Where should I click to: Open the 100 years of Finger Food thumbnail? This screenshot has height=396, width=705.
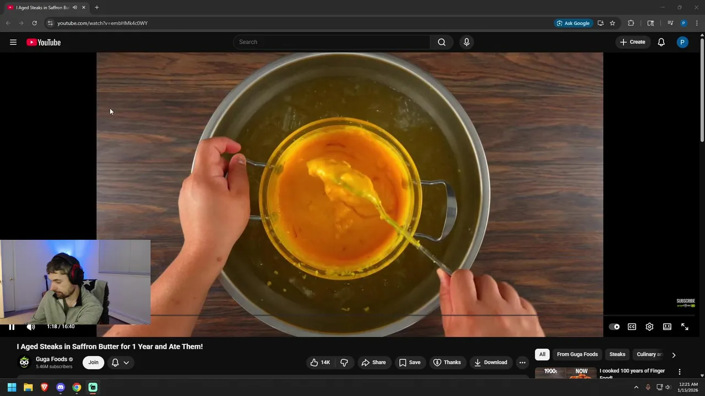[x=566, y=372]
